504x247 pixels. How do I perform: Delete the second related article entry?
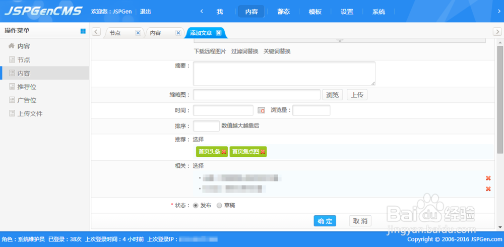pos(488,189)
